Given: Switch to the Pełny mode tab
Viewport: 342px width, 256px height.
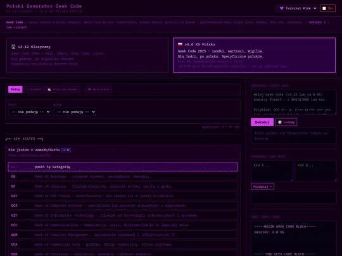Looking at the screenshot, I should (x=15, y=90).
